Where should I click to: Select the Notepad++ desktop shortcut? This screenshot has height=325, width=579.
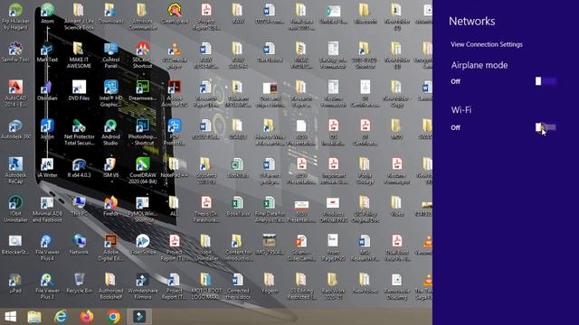coord(174,168)
